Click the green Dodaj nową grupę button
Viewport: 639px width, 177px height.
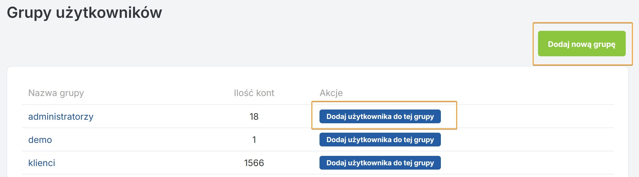tap(581, 44)
